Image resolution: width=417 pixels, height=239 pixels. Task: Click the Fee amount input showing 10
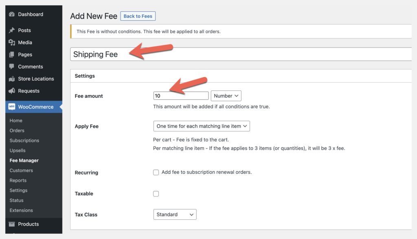(x=181, y=95)
